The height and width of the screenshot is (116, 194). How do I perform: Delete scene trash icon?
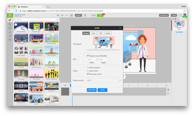(x=178, y=19)
